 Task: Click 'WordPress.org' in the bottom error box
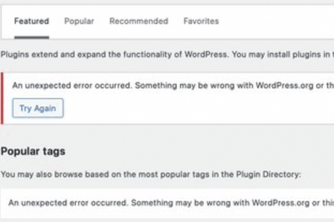tap(281, 203)
